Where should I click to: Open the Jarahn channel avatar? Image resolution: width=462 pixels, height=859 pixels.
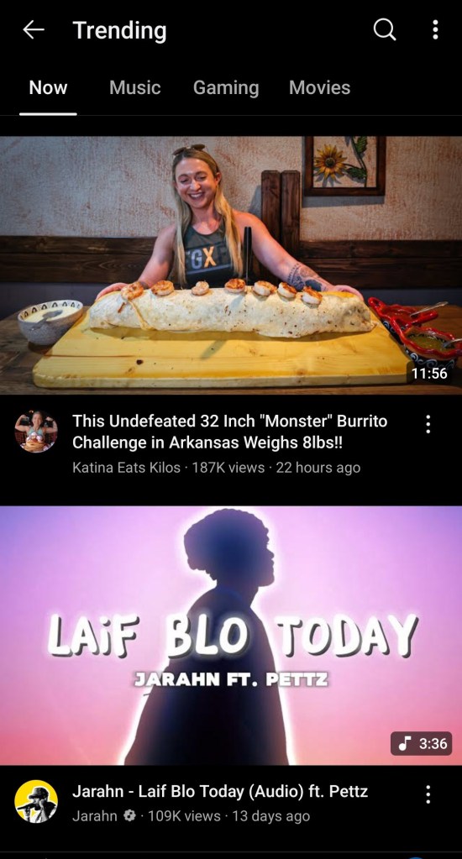click(36, 801)
